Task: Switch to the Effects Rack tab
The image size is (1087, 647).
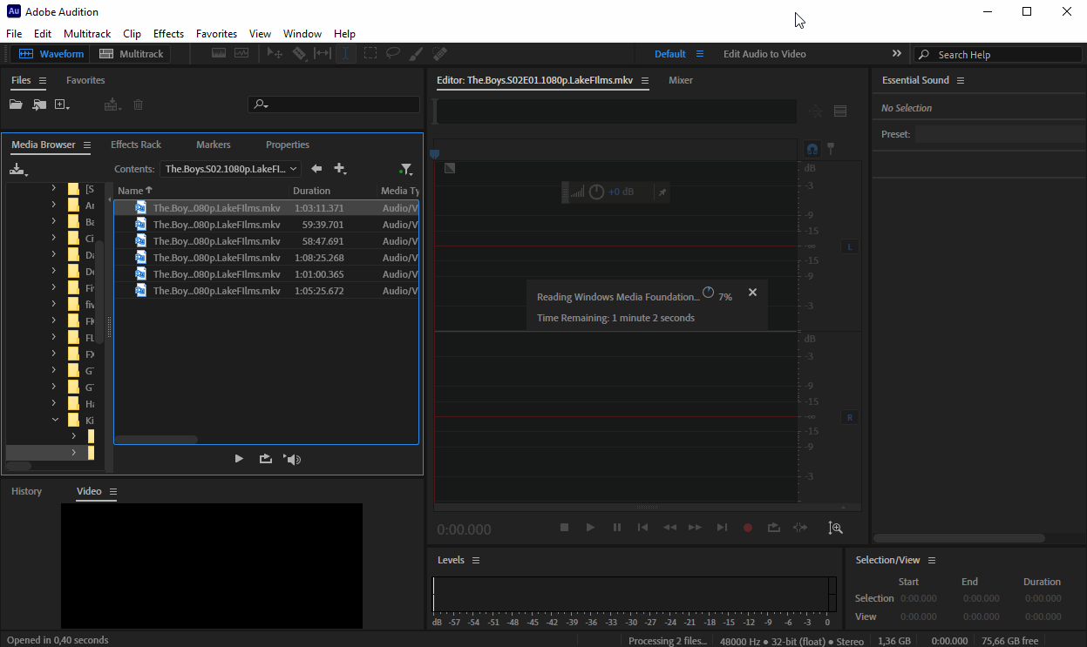Action: 136,145
